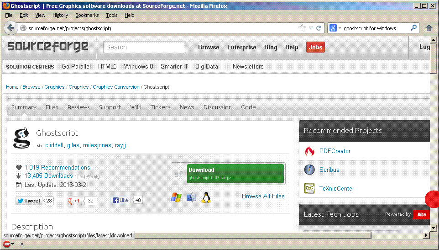This screenshot has height=250, width=439.
Task: Click the Tweet button
Action: pyautogui.click(x=29, y=201)
